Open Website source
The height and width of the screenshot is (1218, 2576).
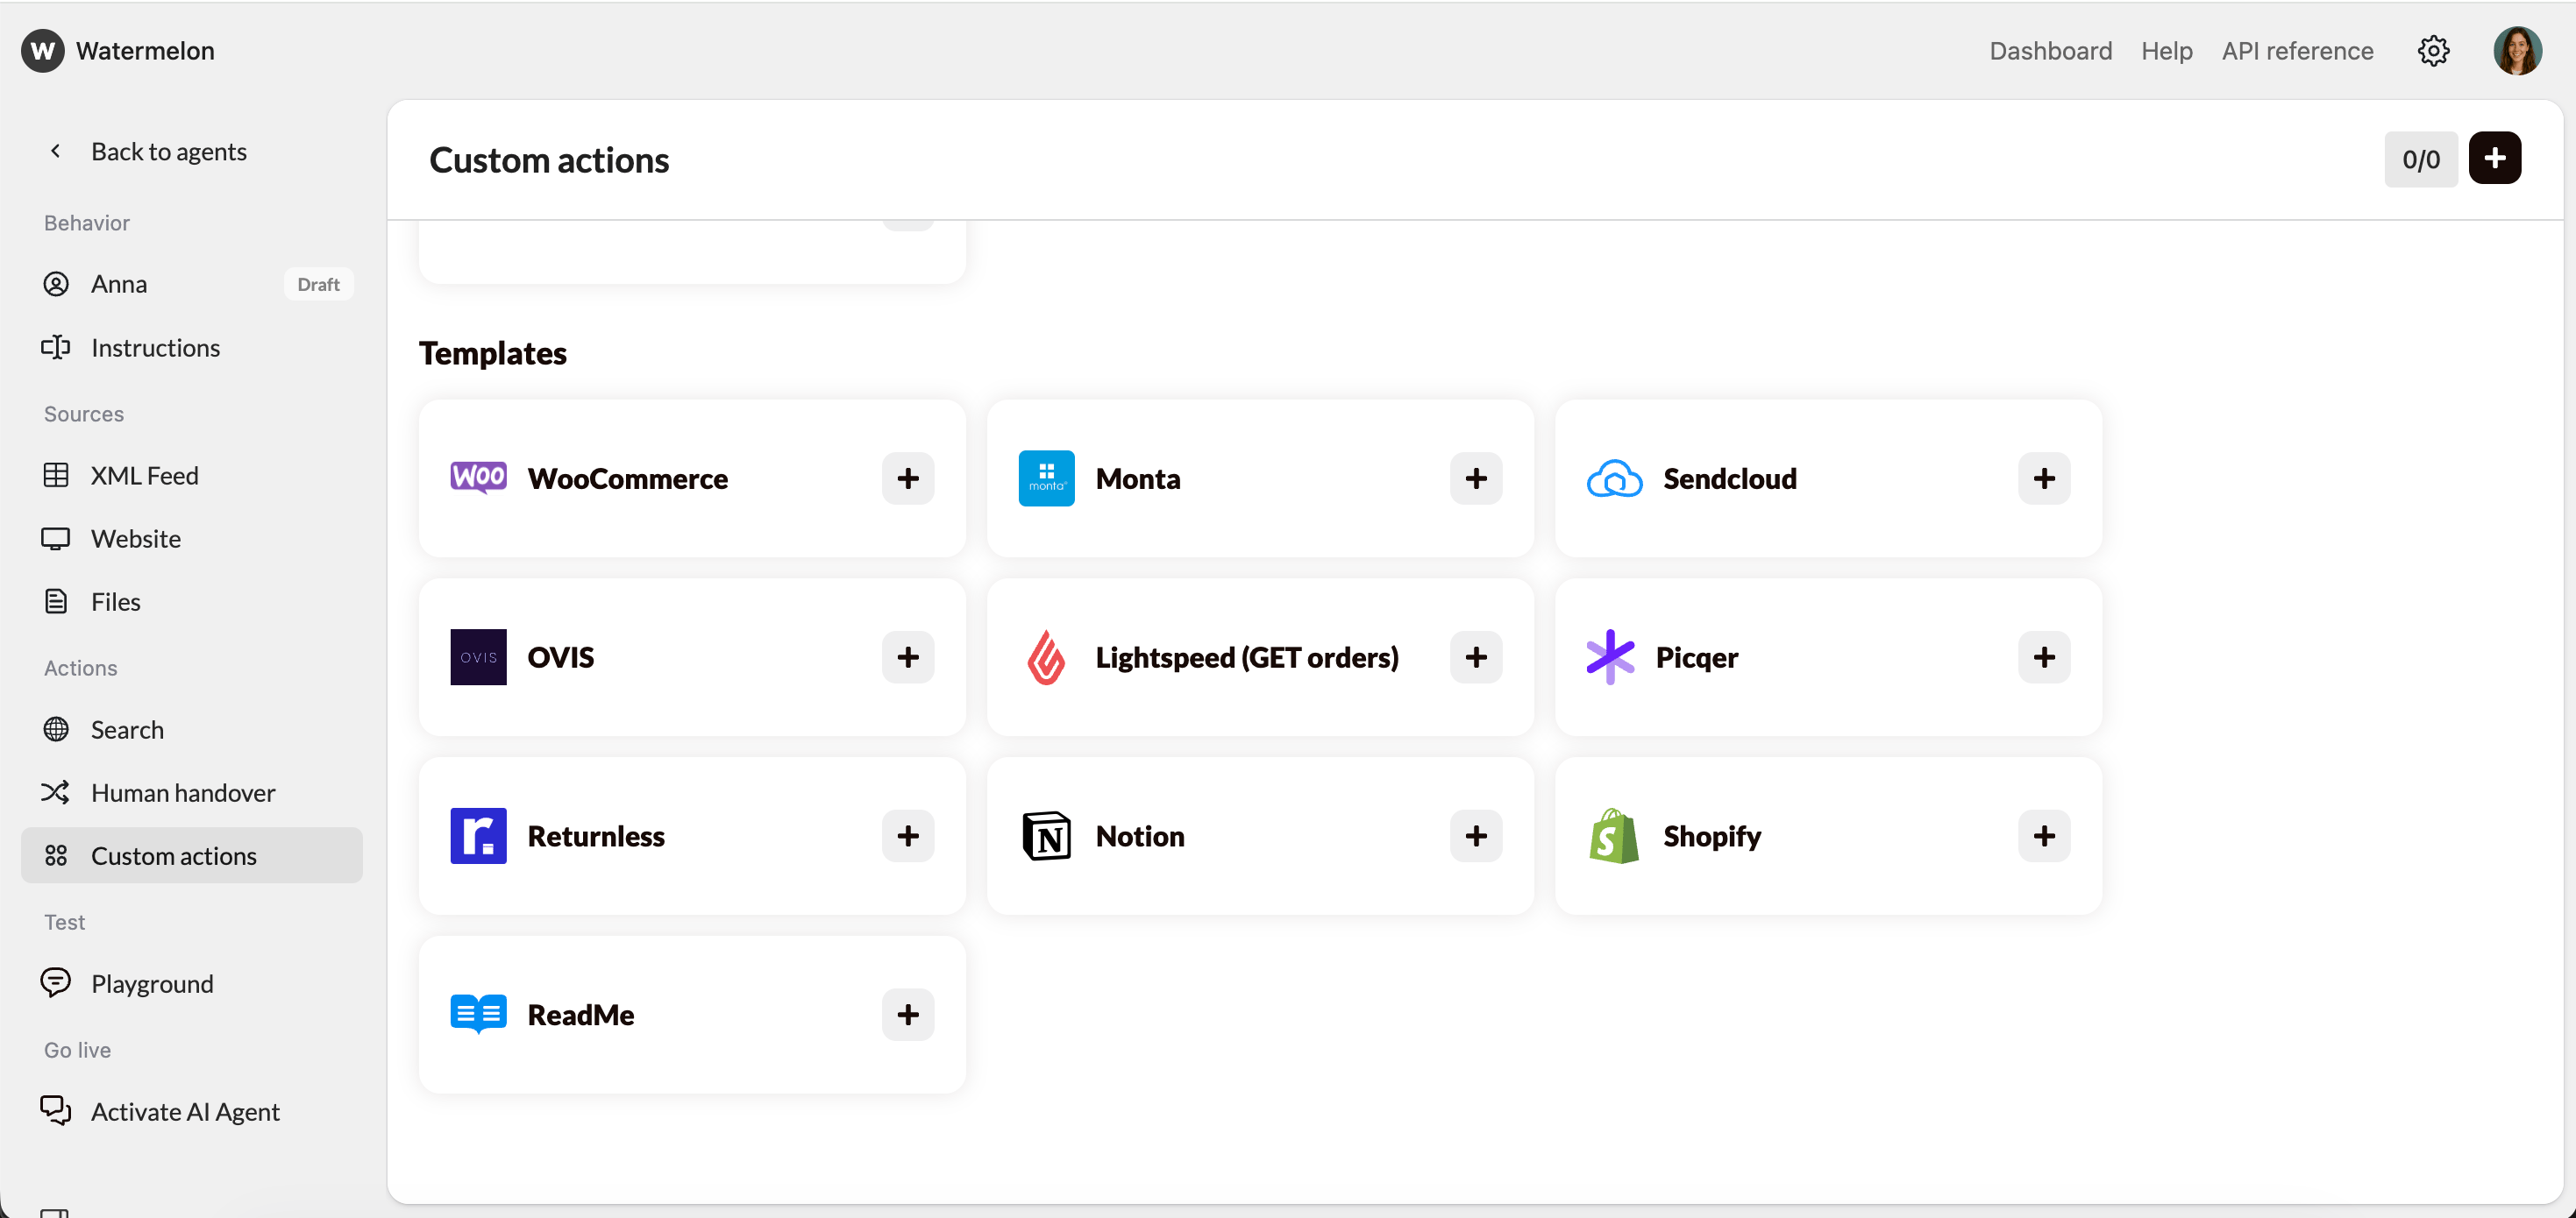[192, 539]
